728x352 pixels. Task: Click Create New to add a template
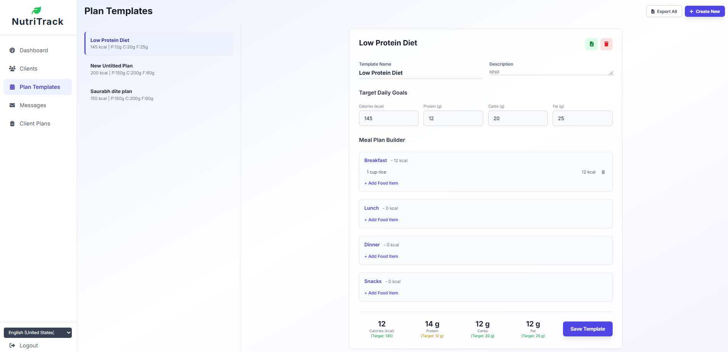704,11
